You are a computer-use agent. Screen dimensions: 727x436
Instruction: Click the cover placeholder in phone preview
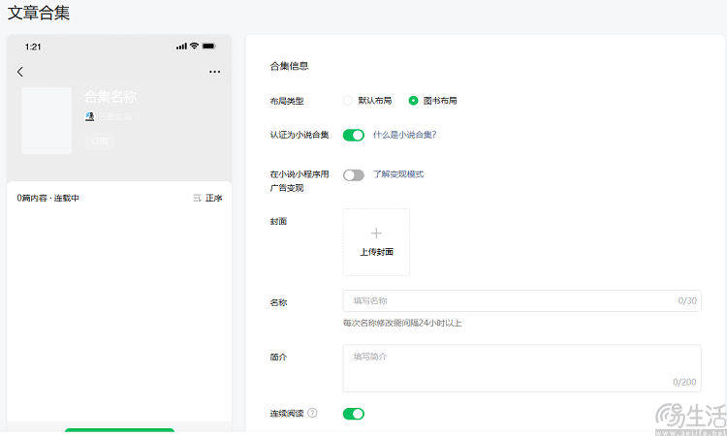47,121
